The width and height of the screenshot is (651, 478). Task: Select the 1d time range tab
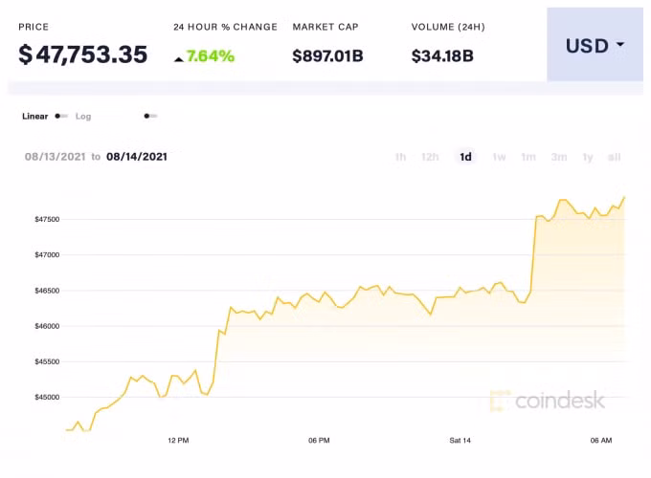click(x=465, y=157)
